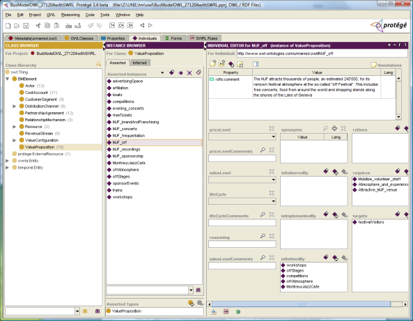Click binoculars find icon below instance list

pyautogui.click(x=198, y=290)
